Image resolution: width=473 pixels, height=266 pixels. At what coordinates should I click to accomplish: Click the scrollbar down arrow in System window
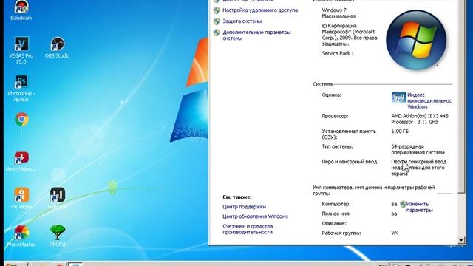pos(461,240)
